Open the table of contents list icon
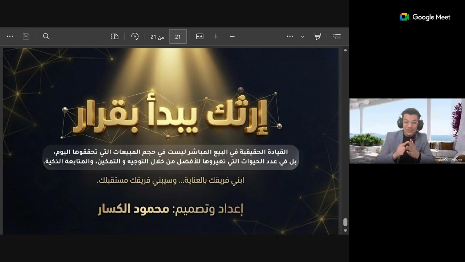The width and height of the screenshot is (465, 262). pyautogui.click(x=337, y=36)
